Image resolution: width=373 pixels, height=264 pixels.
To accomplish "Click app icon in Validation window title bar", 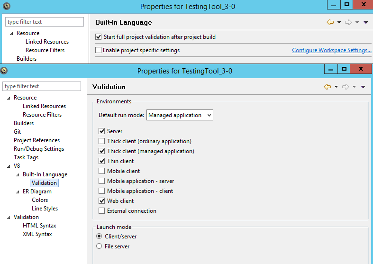I will click(x=4, y=71).
